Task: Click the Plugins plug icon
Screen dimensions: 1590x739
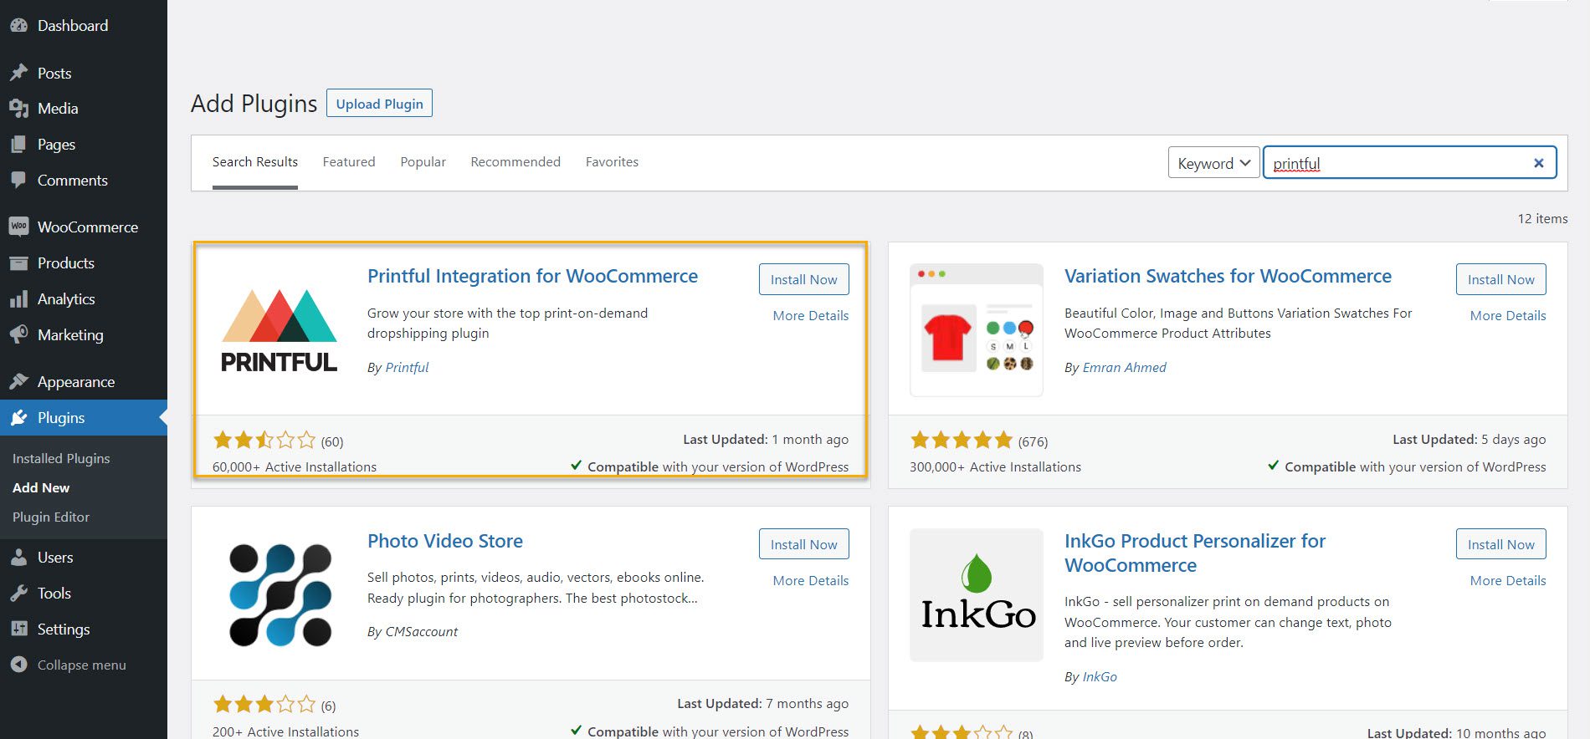Action: (18, 417)
